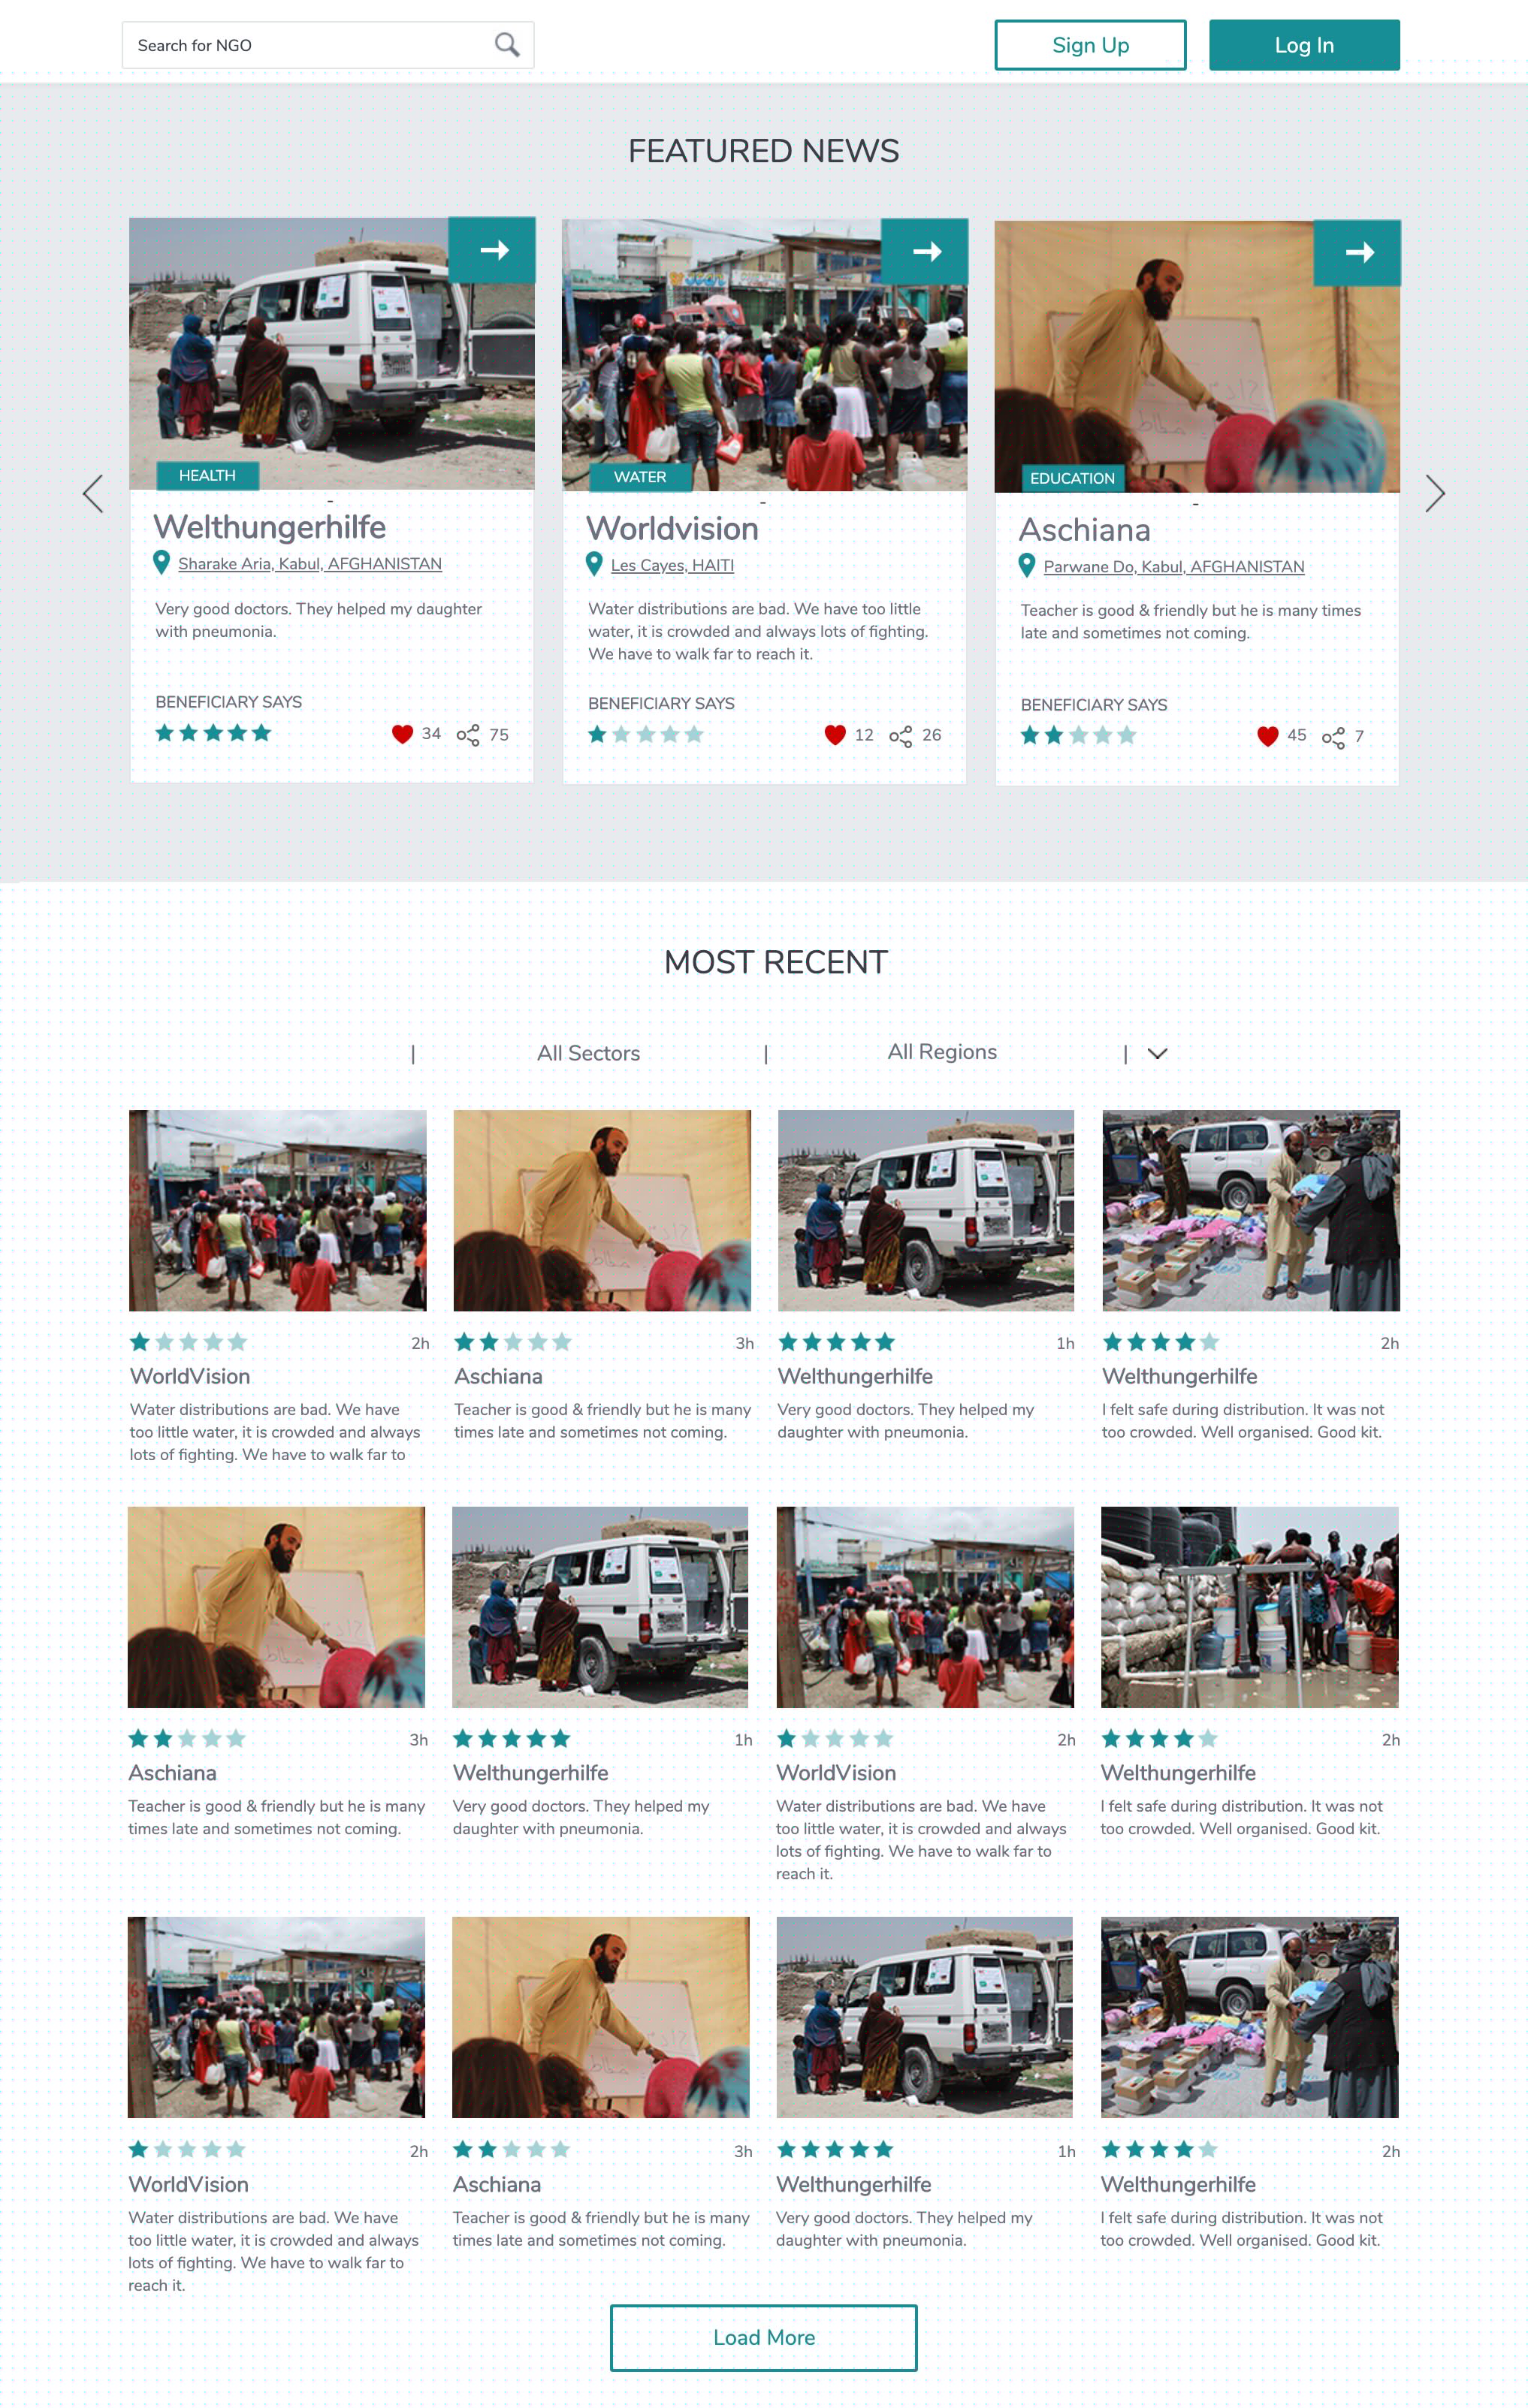Like the review with the 34 heart
Screen dimensions: 1528x2408
(402, 734)
